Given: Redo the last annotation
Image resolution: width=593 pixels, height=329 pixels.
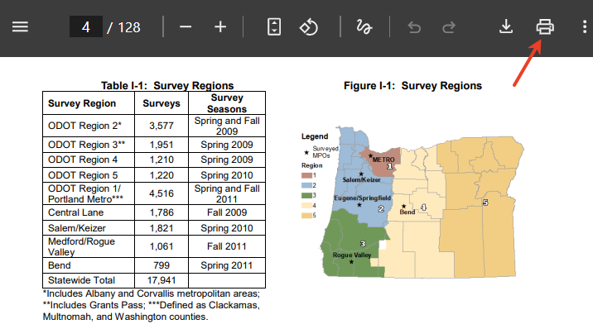Looking at the screenshot, I should (x=449, y=27).
